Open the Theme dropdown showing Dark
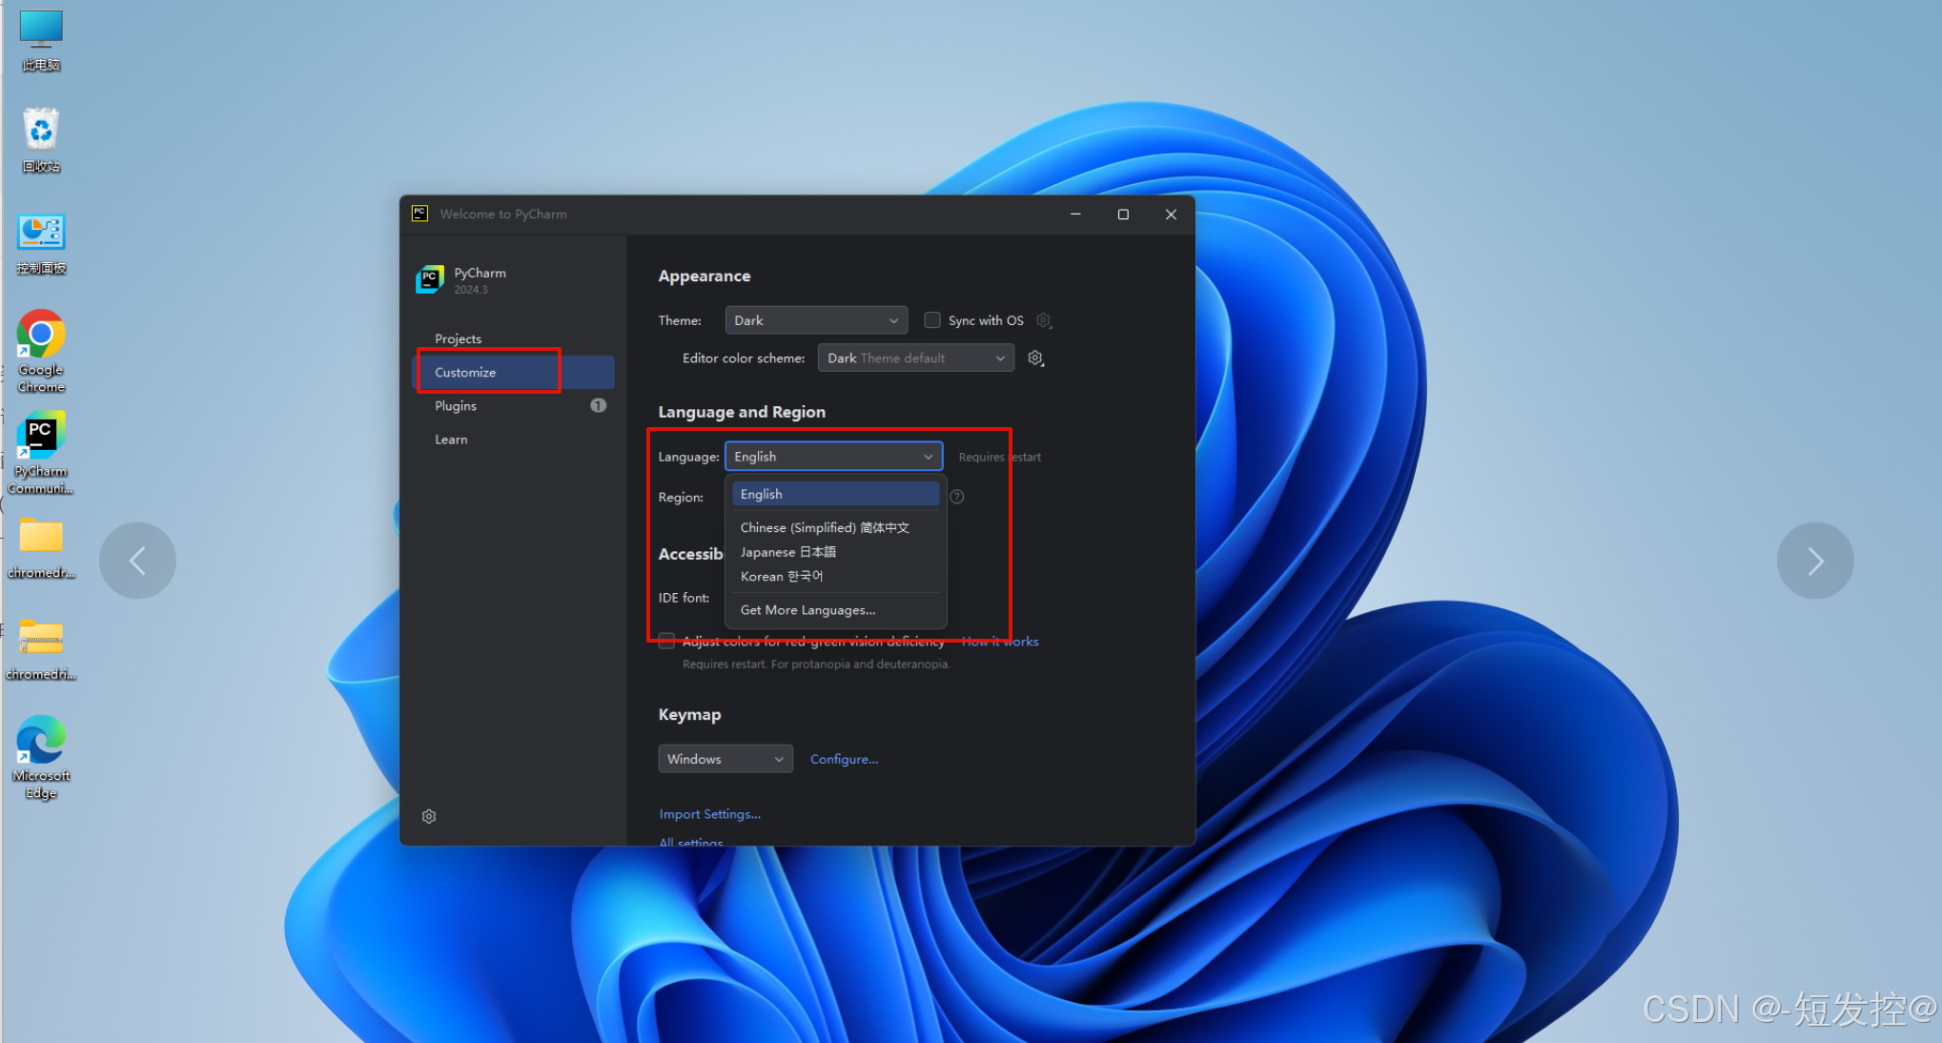This screenshot has height=1043, width=1942. (x=815, y=320)
